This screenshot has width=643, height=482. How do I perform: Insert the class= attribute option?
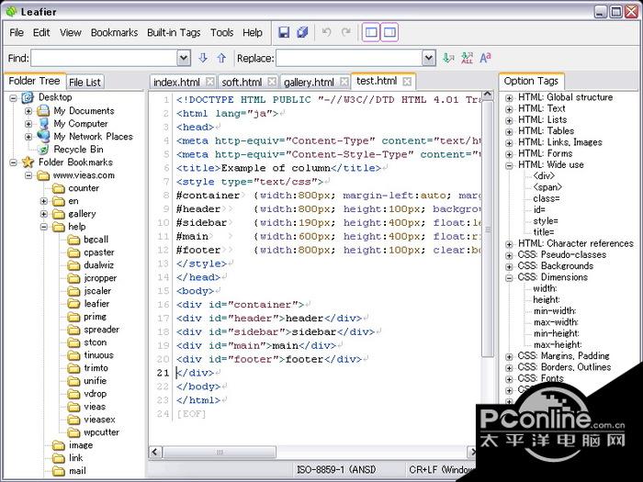(547, 198)
